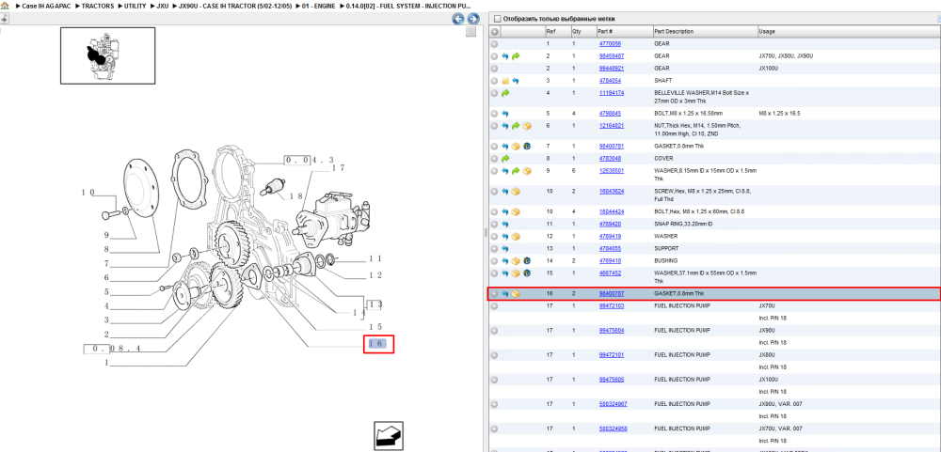Image resolution: width=941 pixels, height=452 pixels.
Task: Click the gray circle icon for part 99475604
Action: (x=495, y=331)
